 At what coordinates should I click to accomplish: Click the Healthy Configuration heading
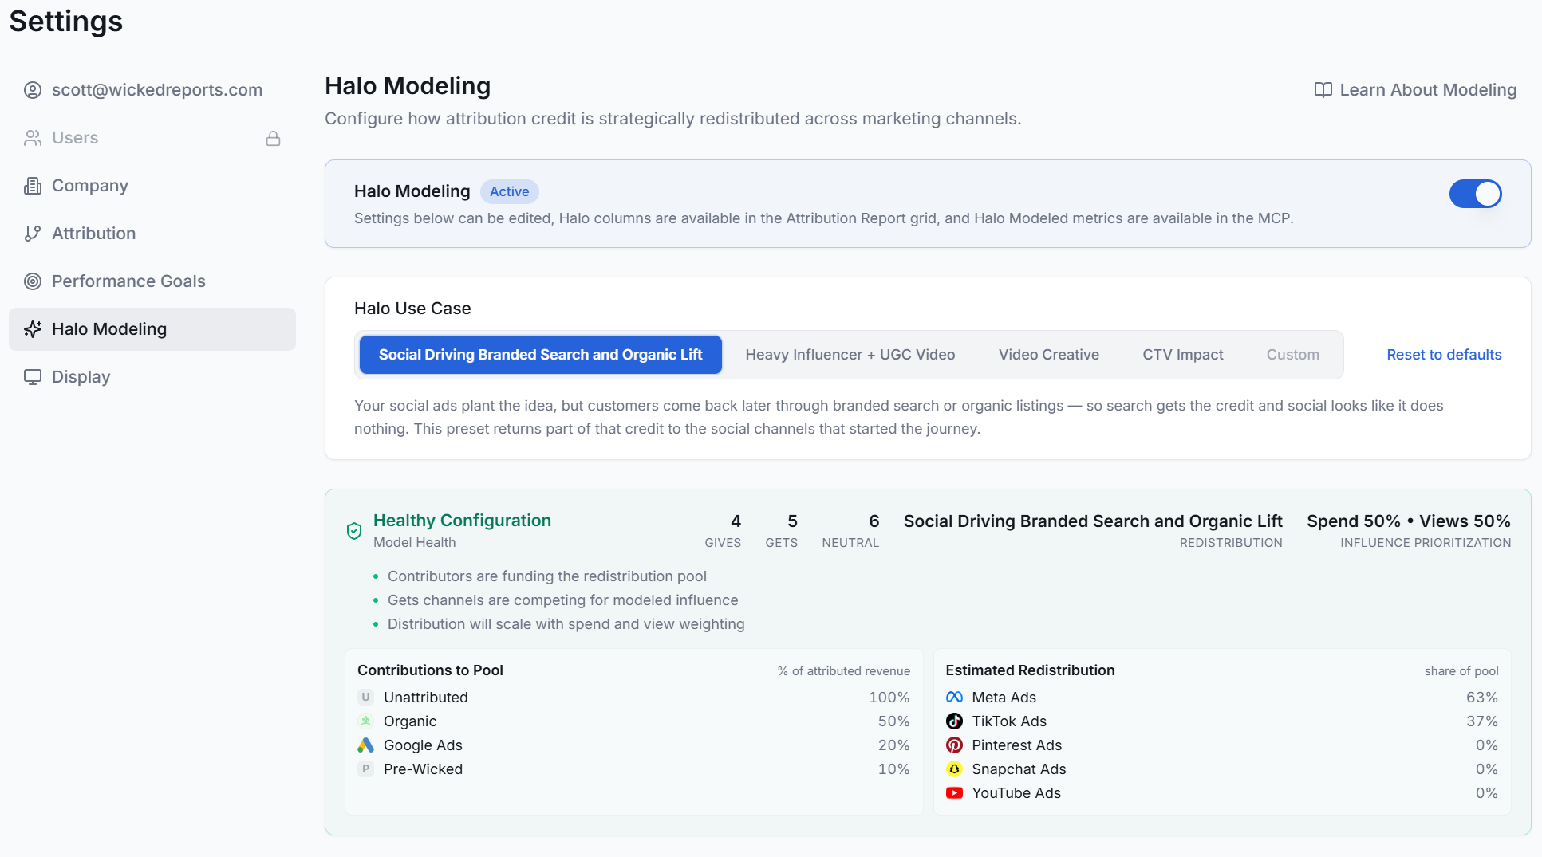463,521
